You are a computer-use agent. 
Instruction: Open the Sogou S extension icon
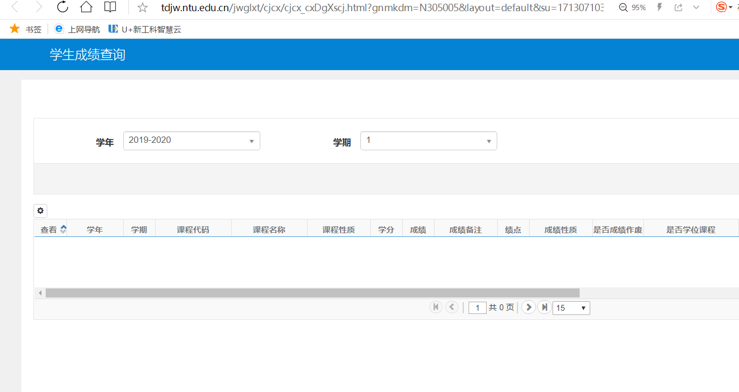coord(721,7)
